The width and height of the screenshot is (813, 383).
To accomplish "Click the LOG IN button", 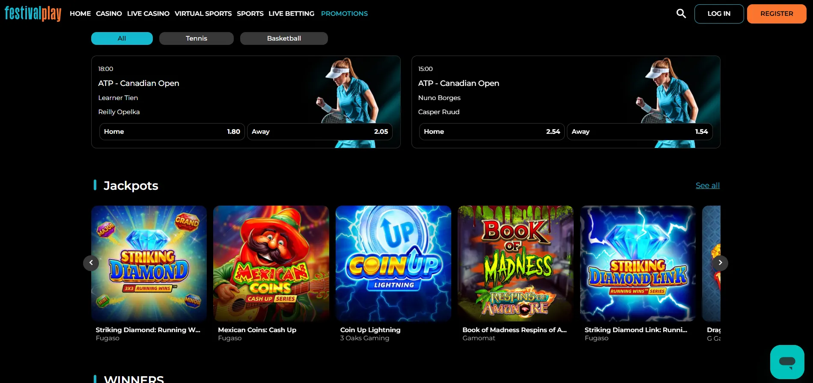I will tap(719, 14).
